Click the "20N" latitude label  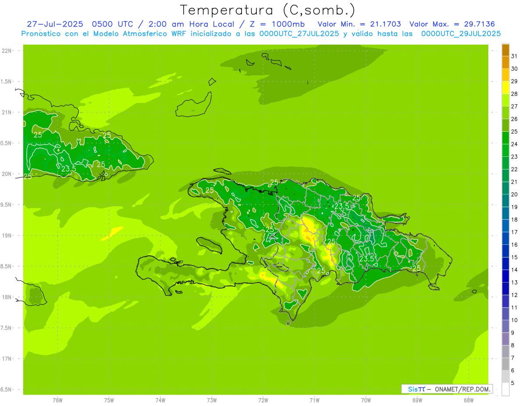[7, 174]
